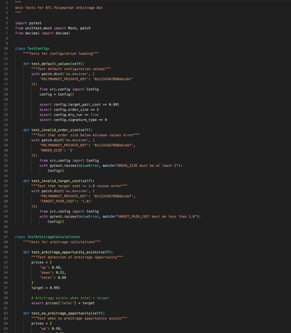Click line number 62 in the gutter
Image resolution: width=291 pixels, height=333 pixels.
[x=6, y=313]
